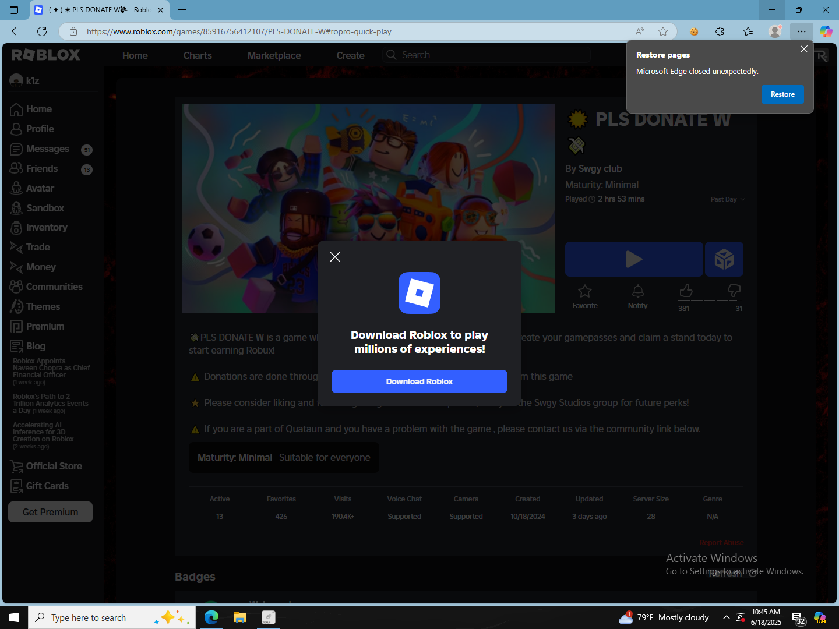Select the PLS DONATE W browser tab
839x629 pixels.
click(99, 10)
